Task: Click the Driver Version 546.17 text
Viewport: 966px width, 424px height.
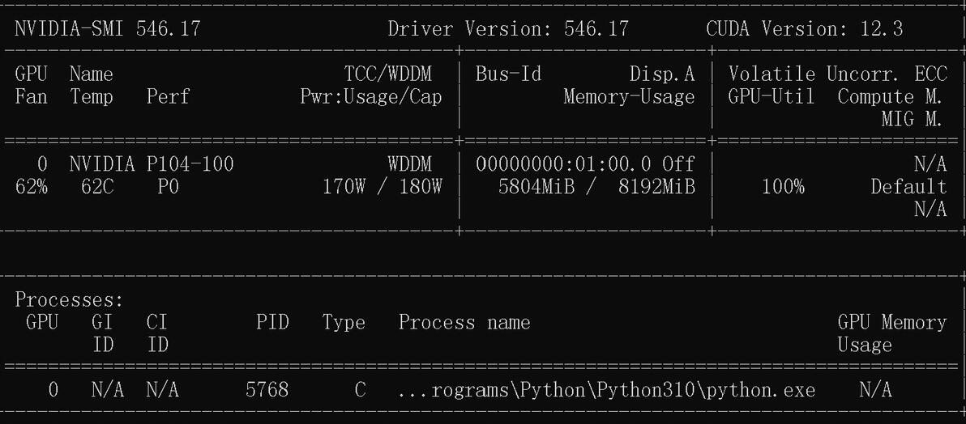Action: coord(508,30)
